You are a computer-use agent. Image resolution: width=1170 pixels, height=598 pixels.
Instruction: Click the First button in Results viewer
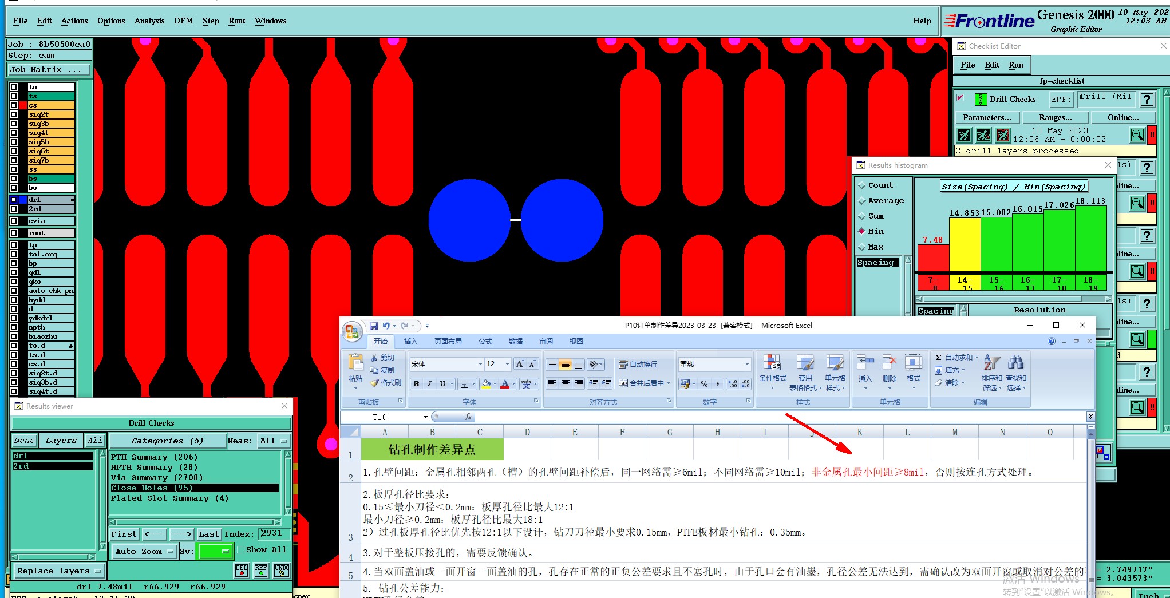[124, 534]
